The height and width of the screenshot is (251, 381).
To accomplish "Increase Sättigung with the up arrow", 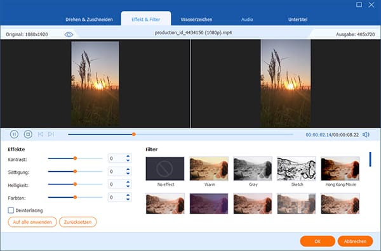I will click(128, 169).
